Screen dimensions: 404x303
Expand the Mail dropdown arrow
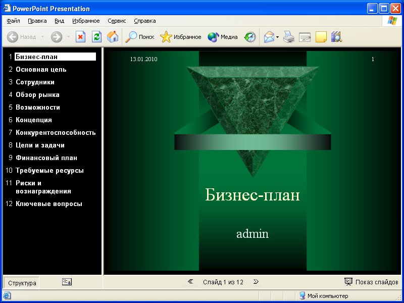pos(277,37)
